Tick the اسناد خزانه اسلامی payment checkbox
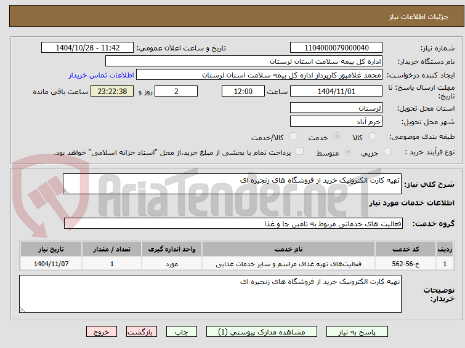This screenshot has height=348, width=465. tap(300, 151)
